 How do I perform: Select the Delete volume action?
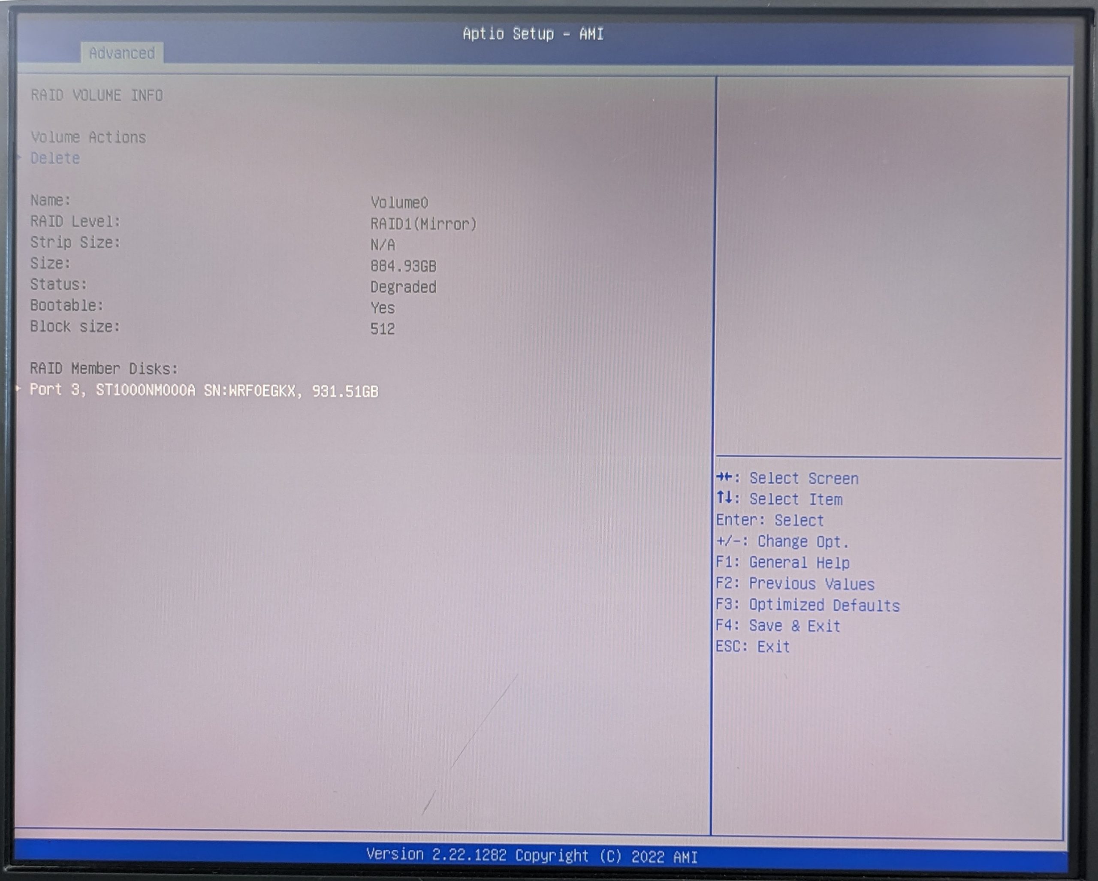[x=55, y=158]
